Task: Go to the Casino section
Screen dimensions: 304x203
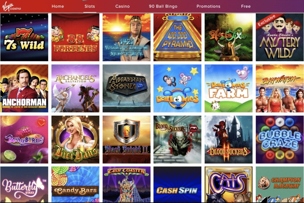Action: coord(122,7)
